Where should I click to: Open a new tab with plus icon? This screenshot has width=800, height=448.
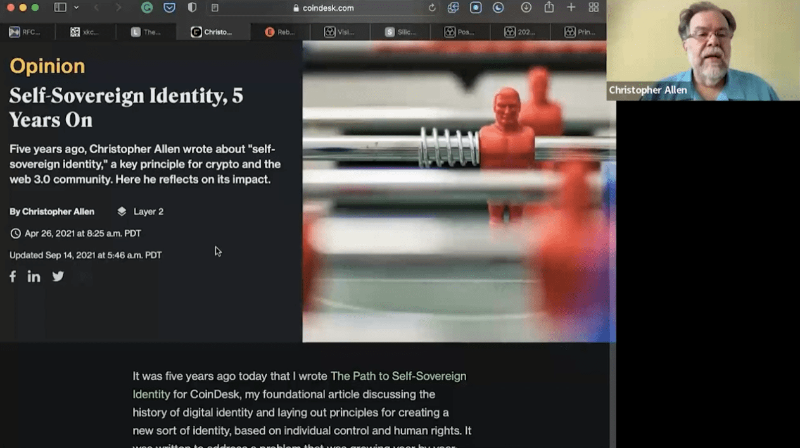tap(571, 8)
